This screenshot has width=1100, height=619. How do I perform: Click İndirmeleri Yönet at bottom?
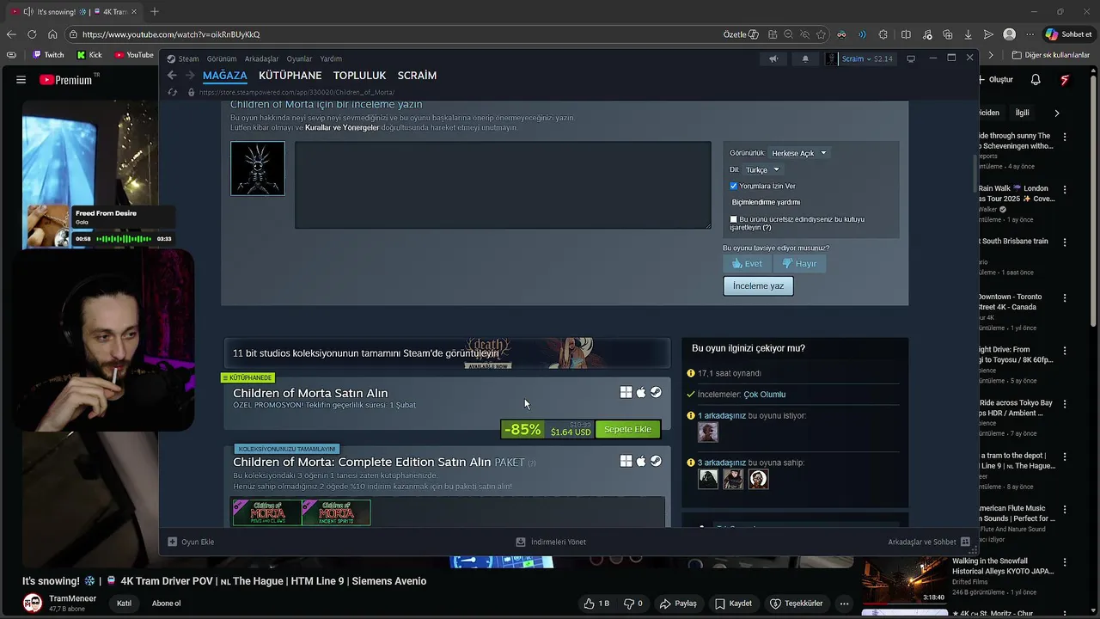pyautogui.click(x=551, y=542)
